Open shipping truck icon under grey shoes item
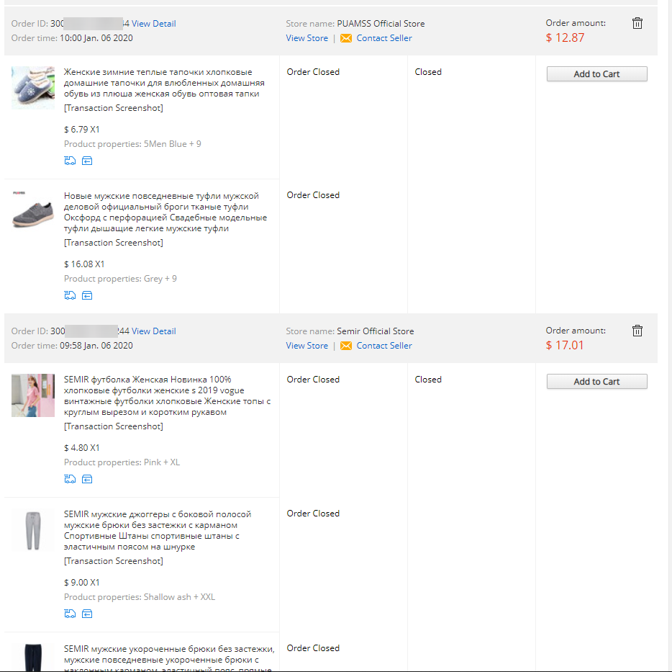 tap(70, 295)
